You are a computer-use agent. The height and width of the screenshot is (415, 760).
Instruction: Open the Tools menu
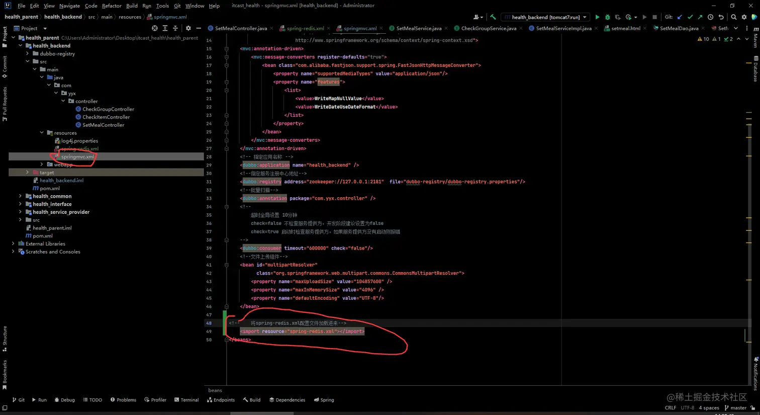coord(162,6)
